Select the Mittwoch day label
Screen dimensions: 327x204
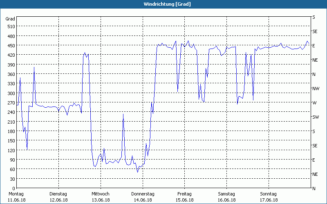coord(101,194)
